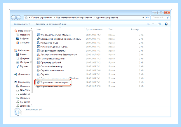Viewport: 181px width, 127px height.
Task: Click the Back navigation arrow
Action: click(13, 17)
